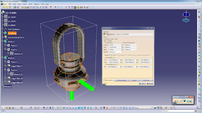
Task: Expand the Measure tree node
Action: [x=2, y=87]
